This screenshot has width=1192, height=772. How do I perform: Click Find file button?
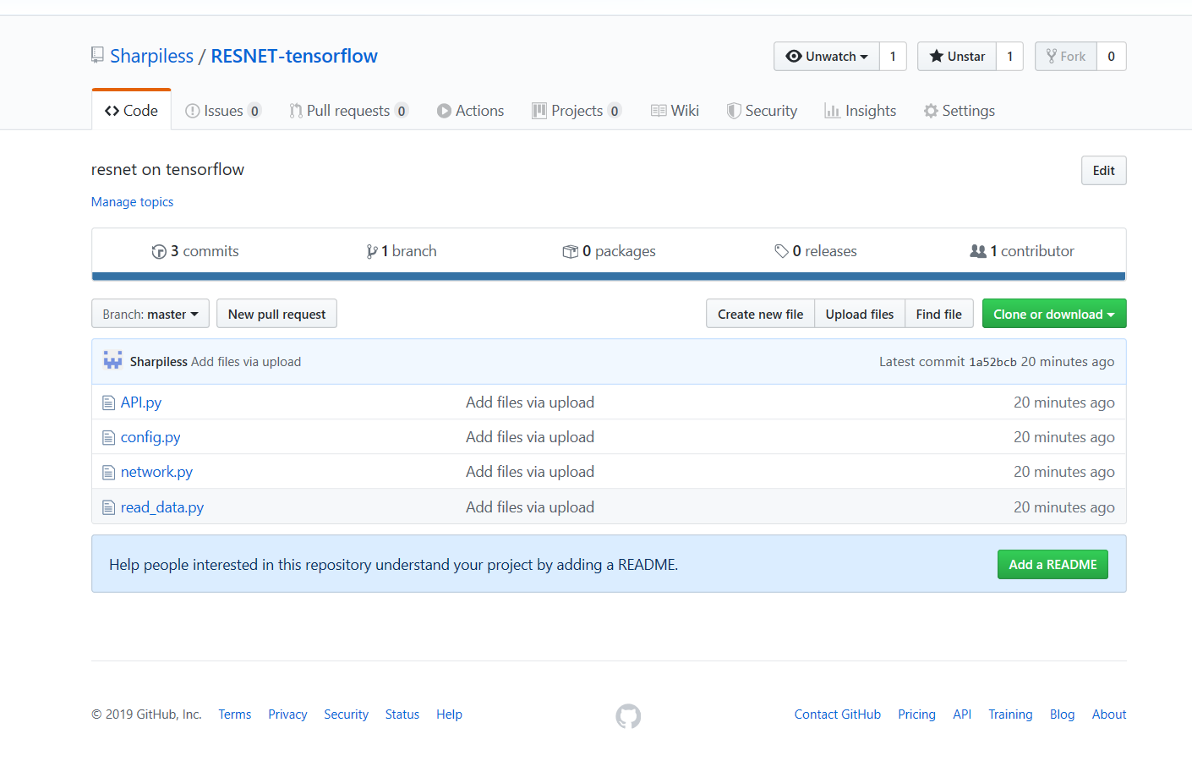point(938,314)
